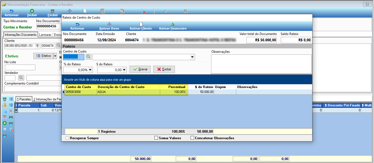Screen dimensions: 374x163
Task: Click the greyed checkmark icon in main toolbar
Action: click(165, 11)
